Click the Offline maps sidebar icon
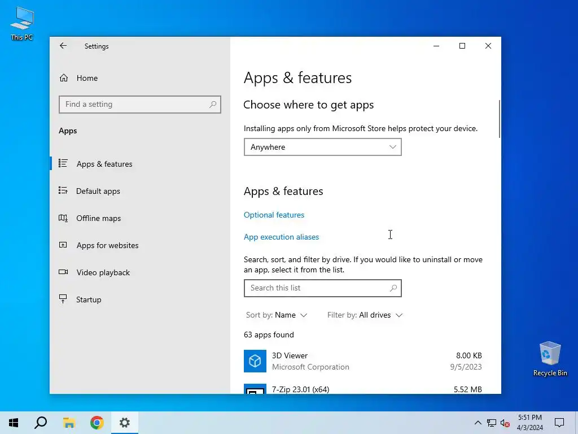 click(63, 218)
